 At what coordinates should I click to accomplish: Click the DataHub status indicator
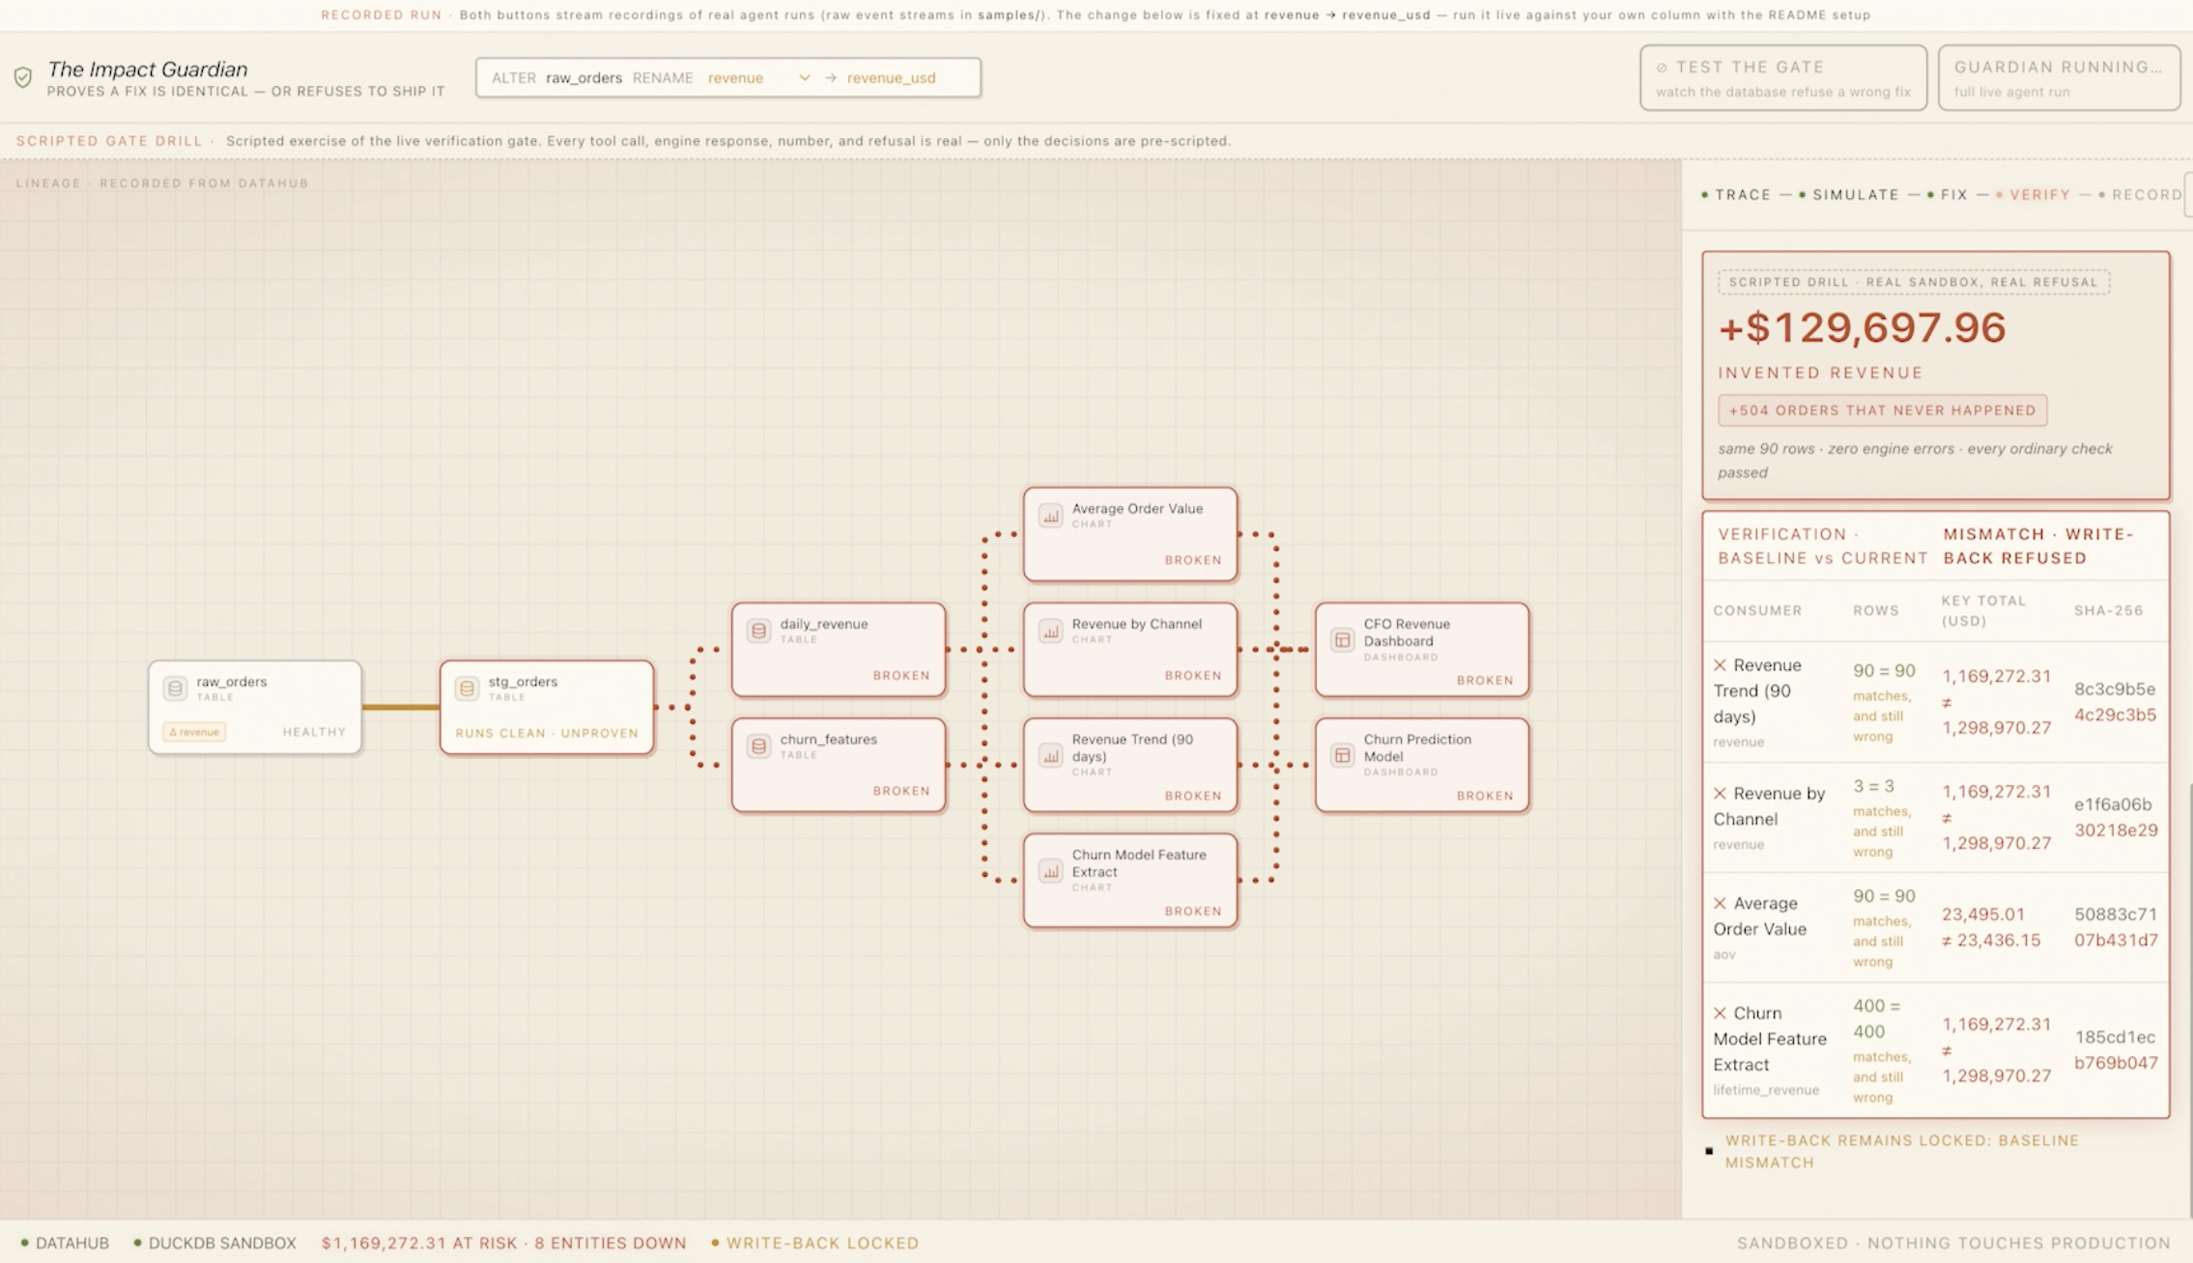65,1243
